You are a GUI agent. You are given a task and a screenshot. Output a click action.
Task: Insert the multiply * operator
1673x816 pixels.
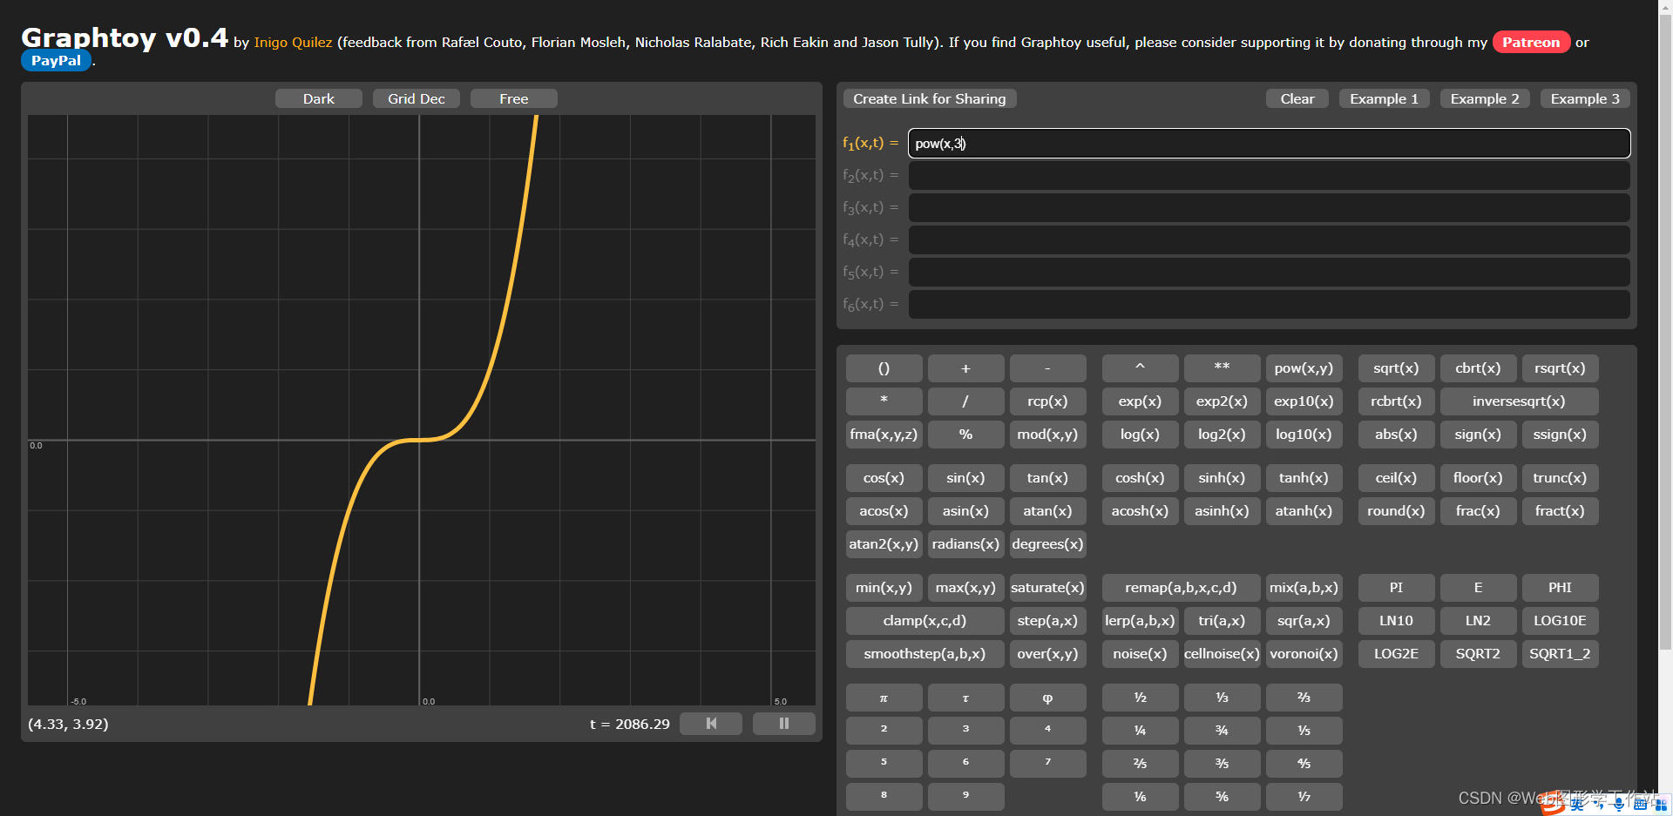pyautogui.click(x=884, y=401)
